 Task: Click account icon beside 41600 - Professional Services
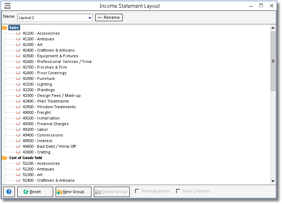point(18,62)
